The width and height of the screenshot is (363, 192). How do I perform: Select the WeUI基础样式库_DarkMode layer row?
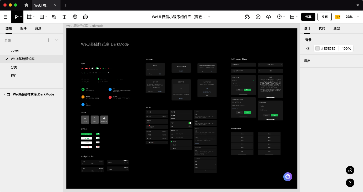click(x=32, y=94)
